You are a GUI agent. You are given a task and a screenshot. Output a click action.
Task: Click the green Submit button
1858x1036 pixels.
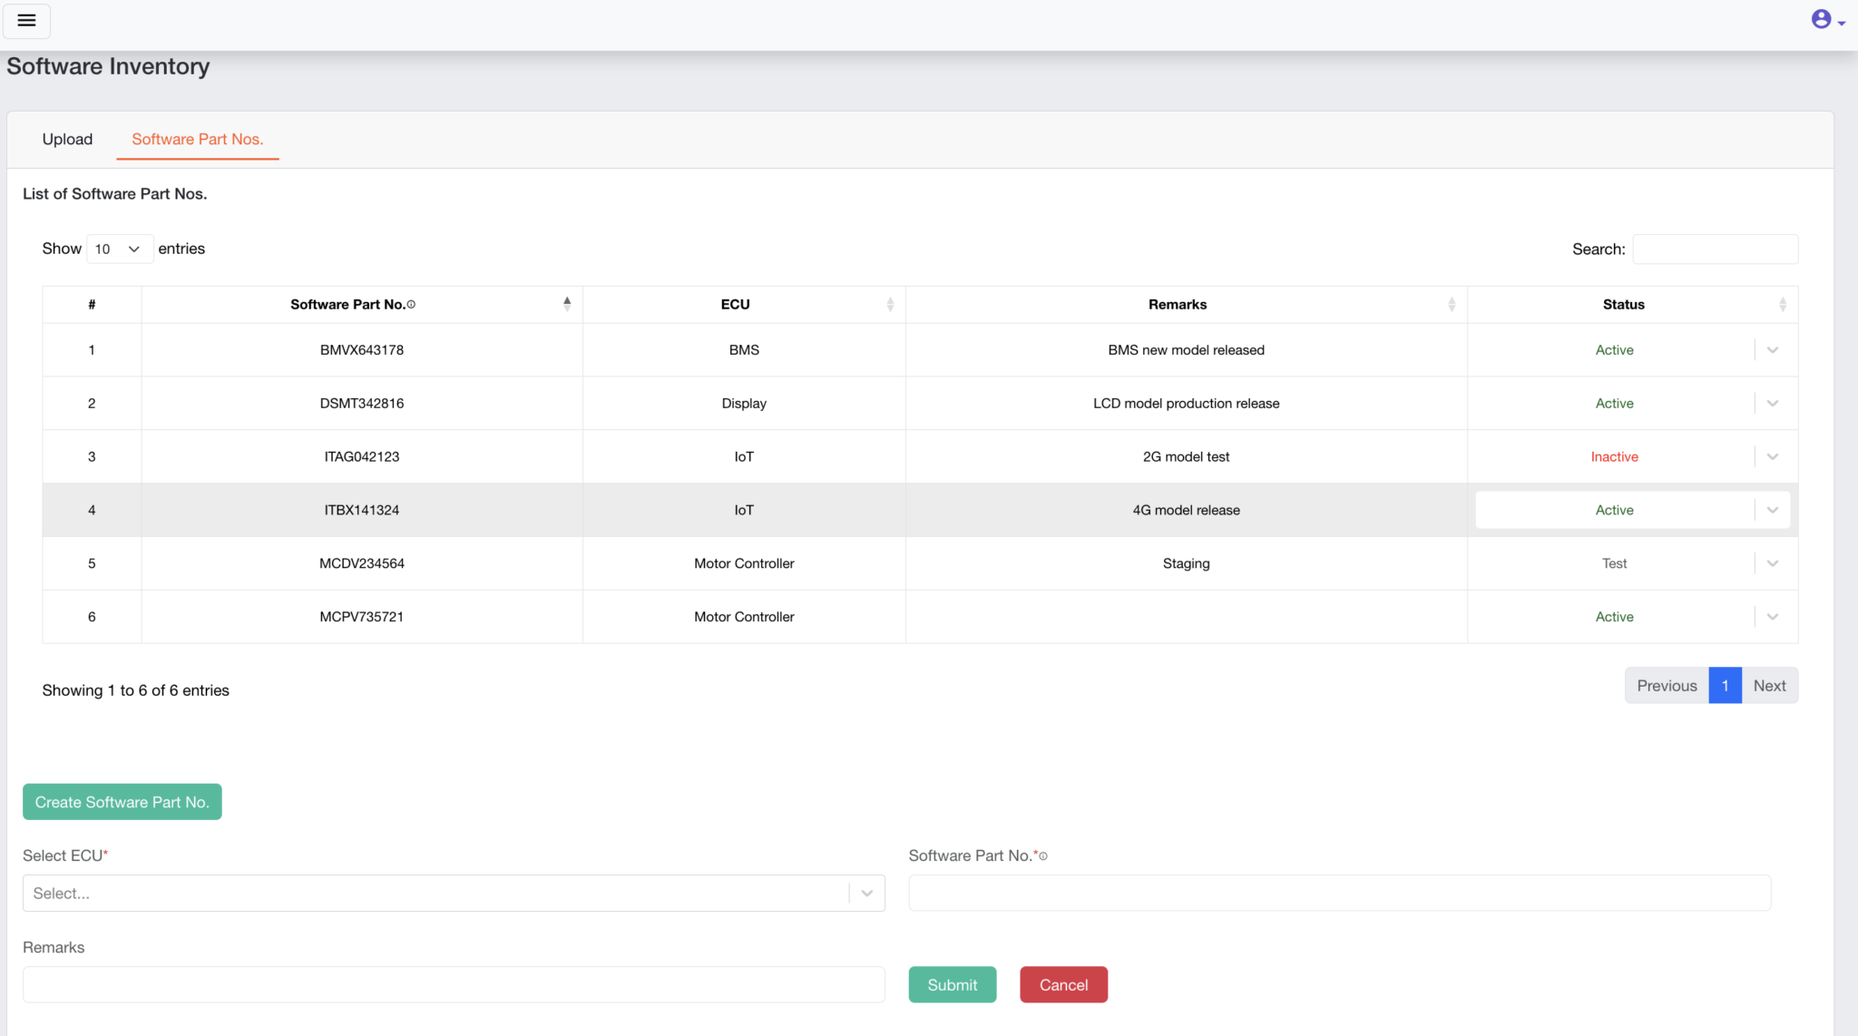[952, 985]
